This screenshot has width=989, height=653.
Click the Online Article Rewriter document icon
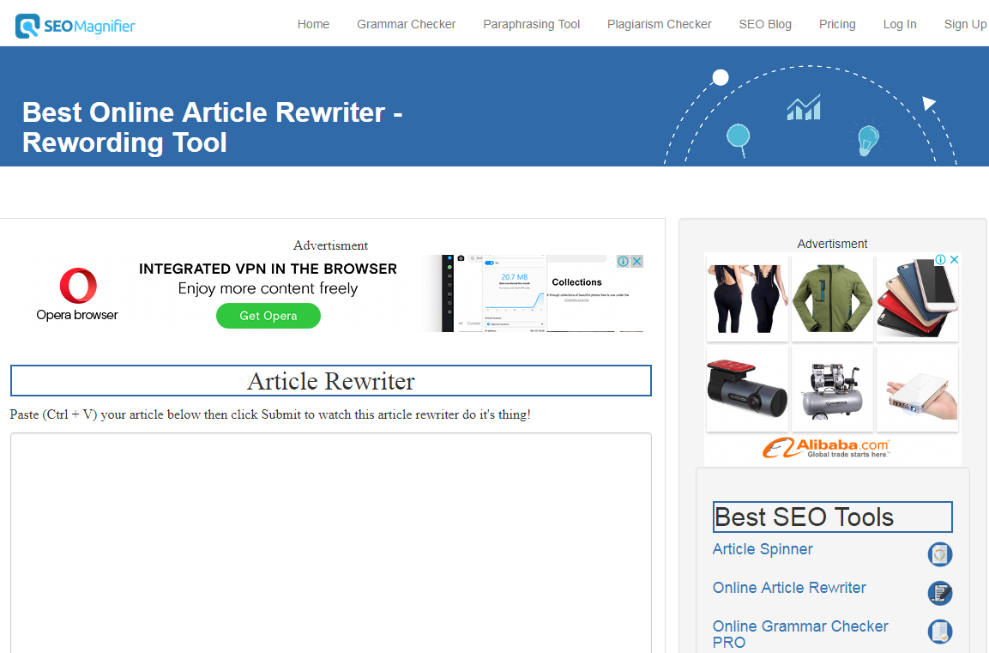pyautogui.click(x=939, y=593)
